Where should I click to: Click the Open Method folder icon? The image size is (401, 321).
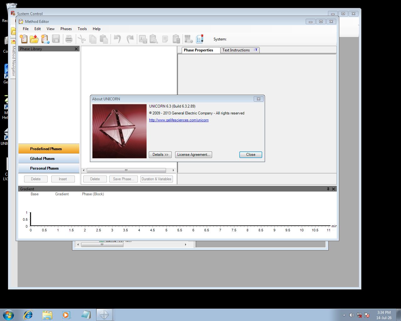(34, 39)
